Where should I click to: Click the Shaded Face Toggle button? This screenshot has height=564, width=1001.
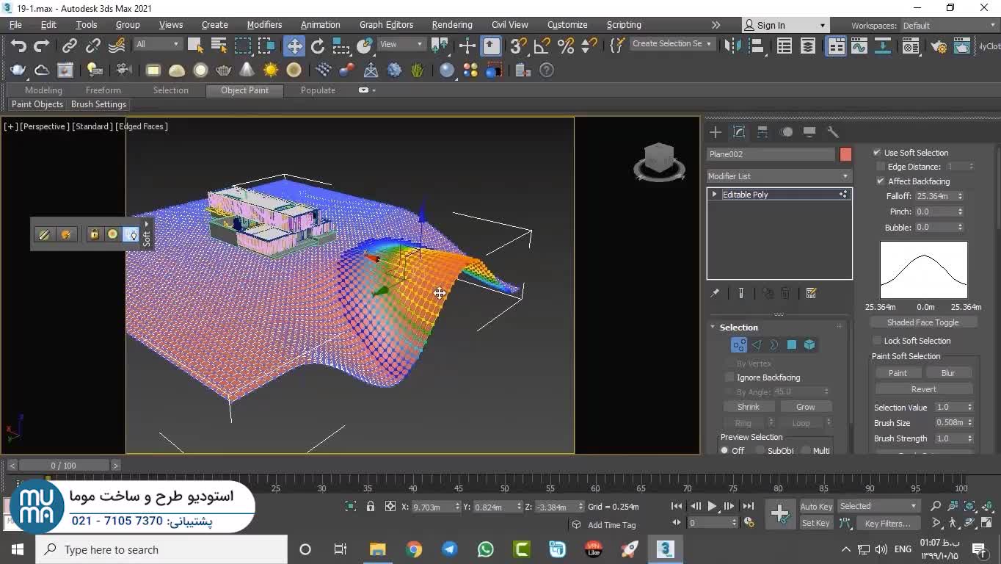(x=922, y=322)
